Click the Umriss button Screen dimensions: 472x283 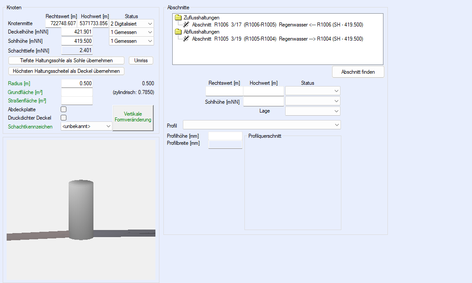pyautogui.click(x=141, y=60)
